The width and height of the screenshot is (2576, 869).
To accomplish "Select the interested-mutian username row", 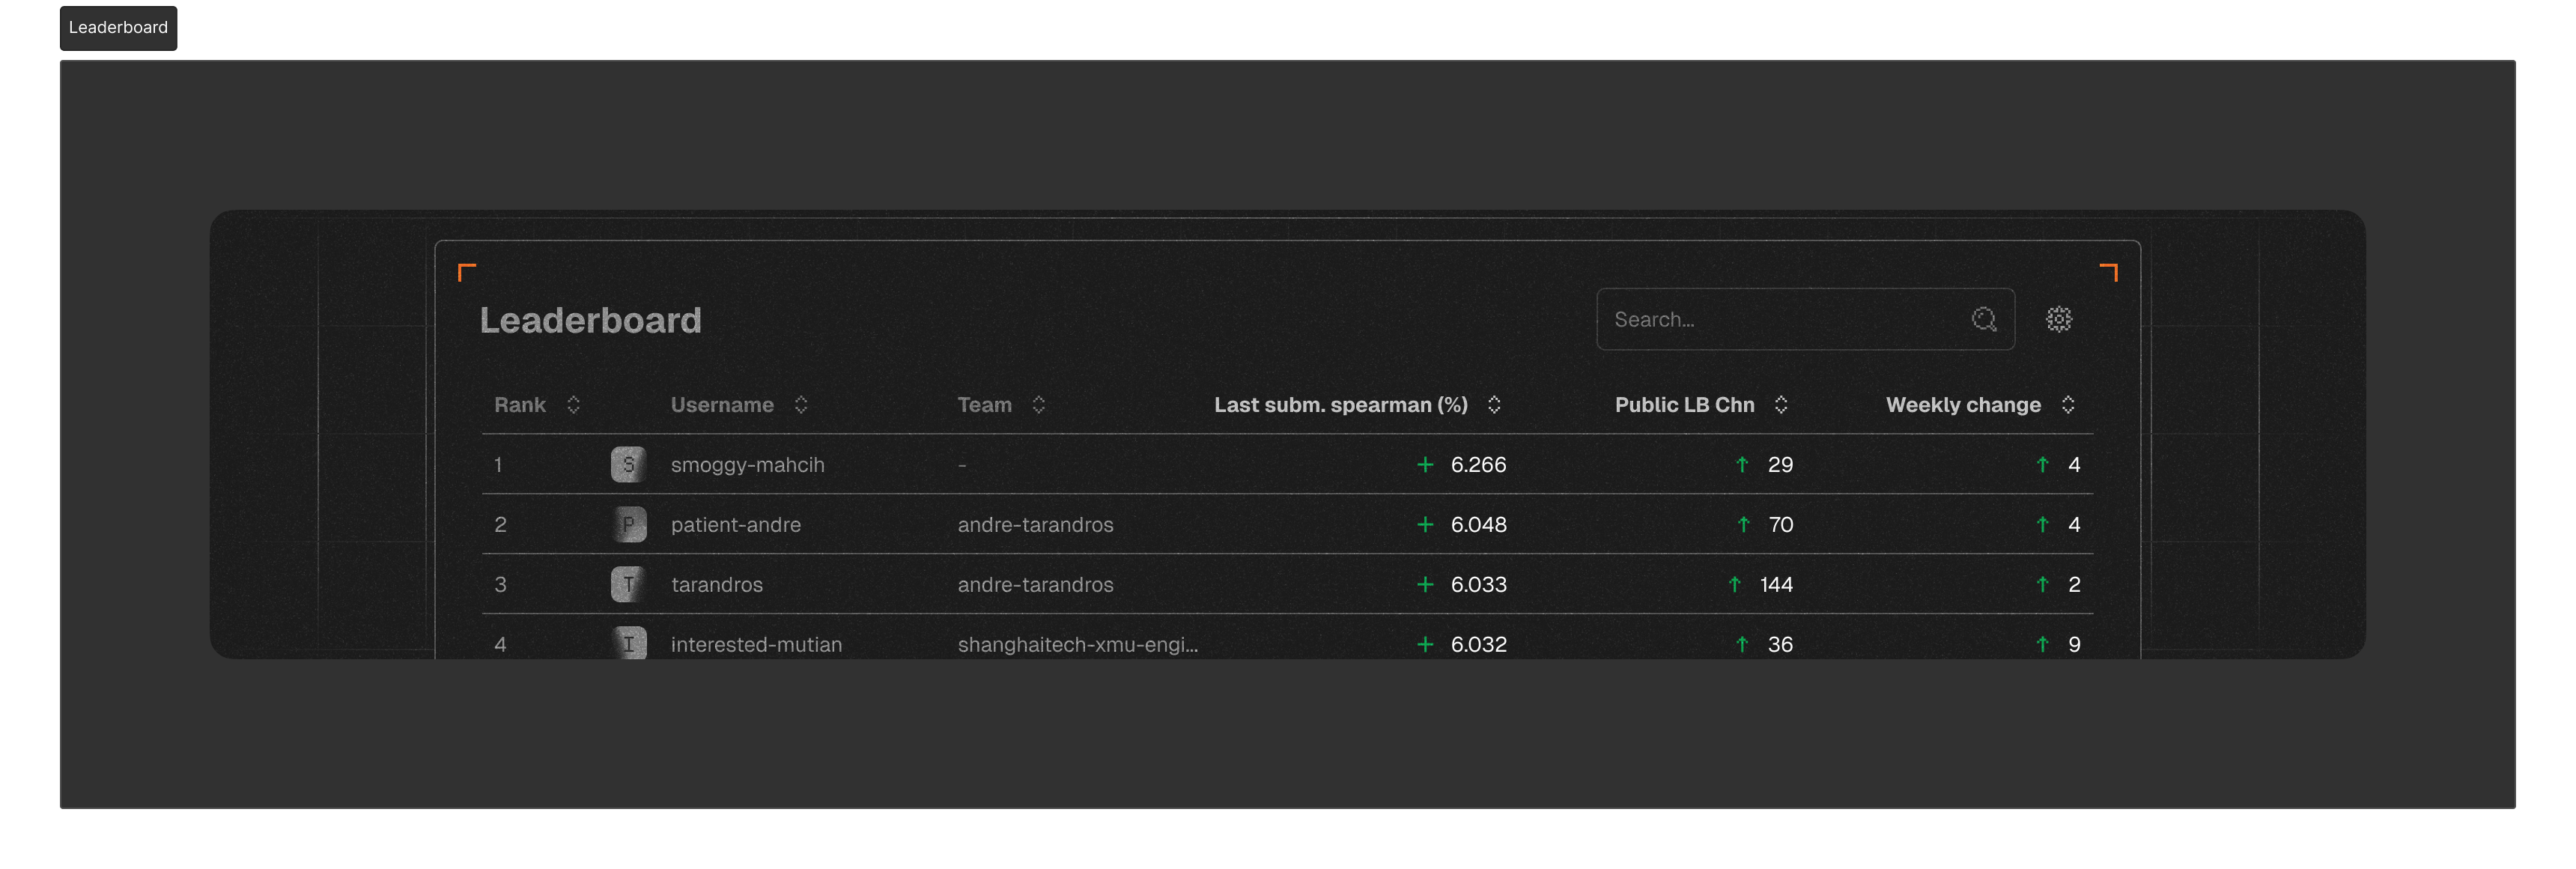I will [756, 644].
